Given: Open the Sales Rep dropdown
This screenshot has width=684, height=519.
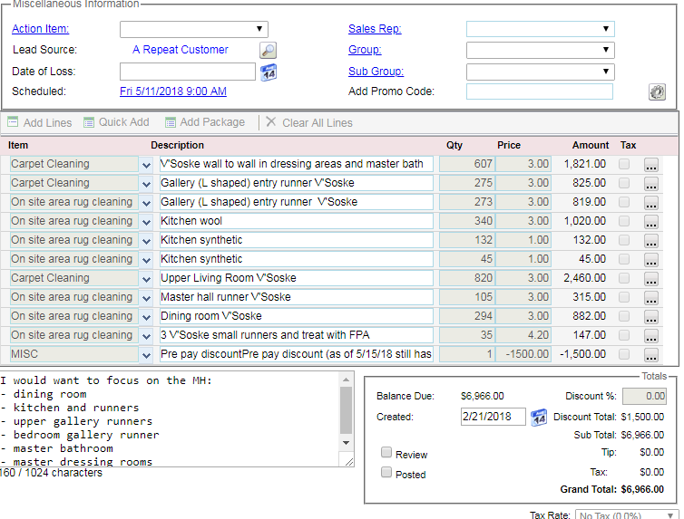Looking at the screenshot, I should pyautogui.click(x=540, y=29).
